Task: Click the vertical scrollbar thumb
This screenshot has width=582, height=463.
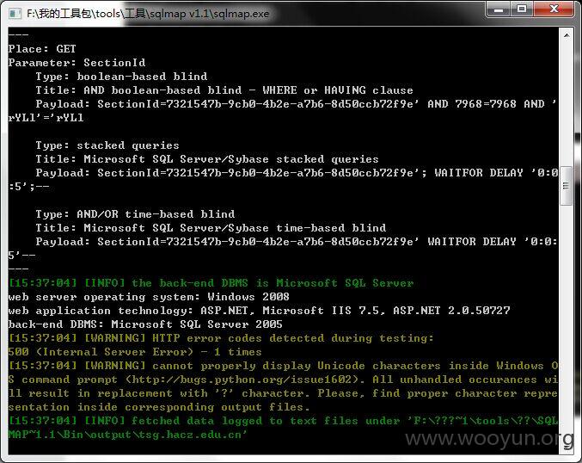Action: (566, 186)
